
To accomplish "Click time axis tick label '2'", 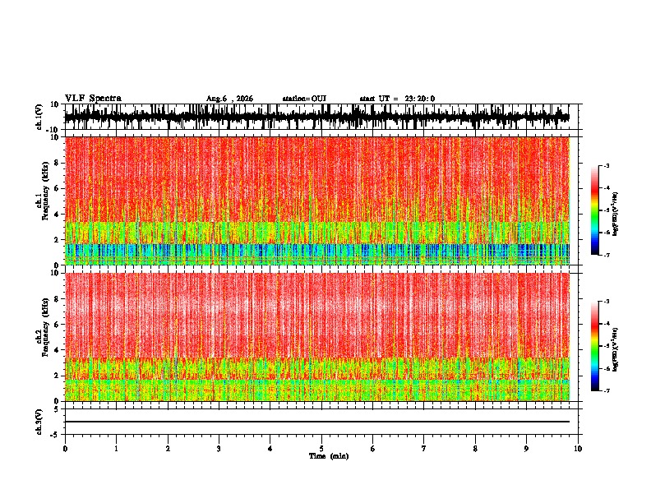I will [168, 449].
